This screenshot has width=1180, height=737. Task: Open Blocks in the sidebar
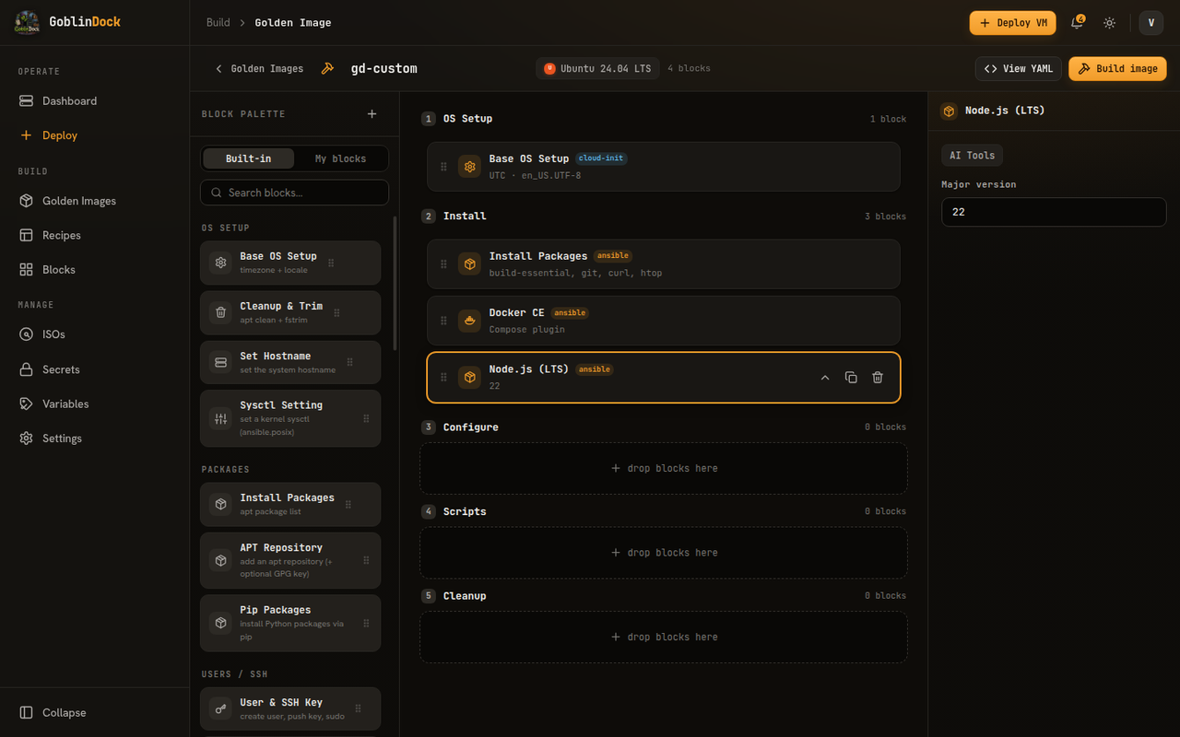click(94, 270)
